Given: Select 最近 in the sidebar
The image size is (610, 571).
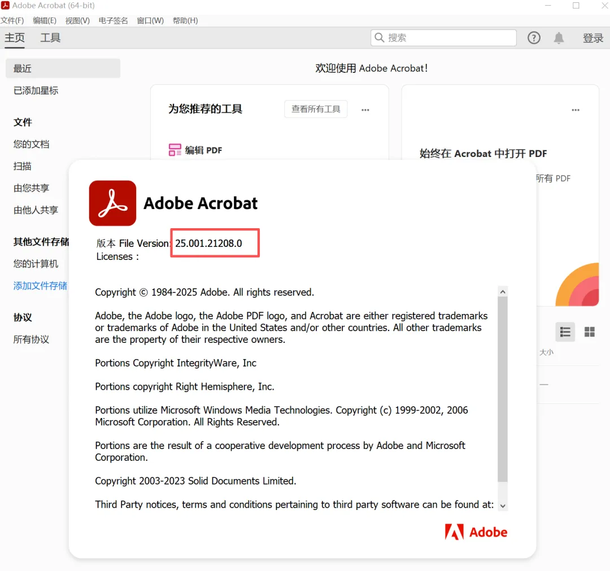Looking at the screenshot, I should [x=63, y=68].
